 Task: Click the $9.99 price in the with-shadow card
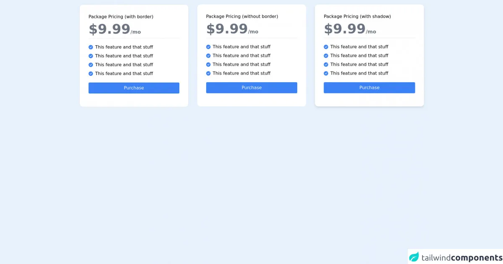click(x=345, y=29)
